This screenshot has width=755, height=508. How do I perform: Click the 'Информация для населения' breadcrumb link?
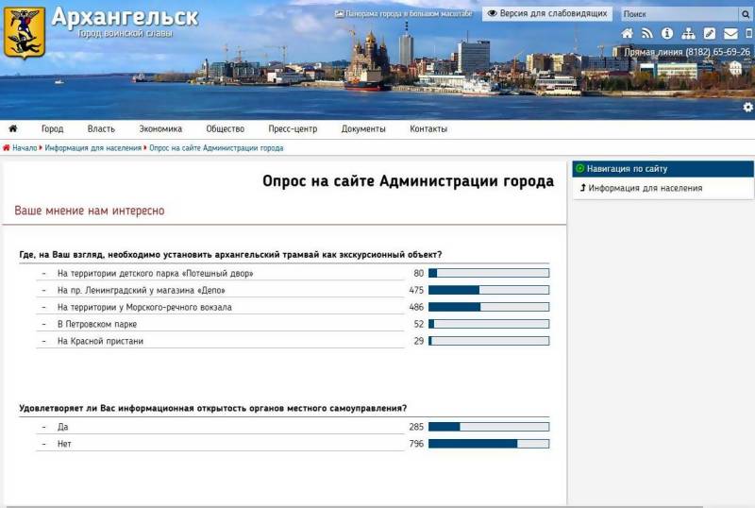click(x=92, y=148)
